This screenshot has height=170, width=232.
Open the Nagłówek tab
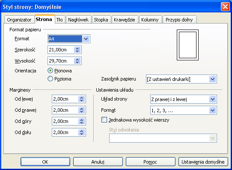pyautogui.click(x=78, y=20)
